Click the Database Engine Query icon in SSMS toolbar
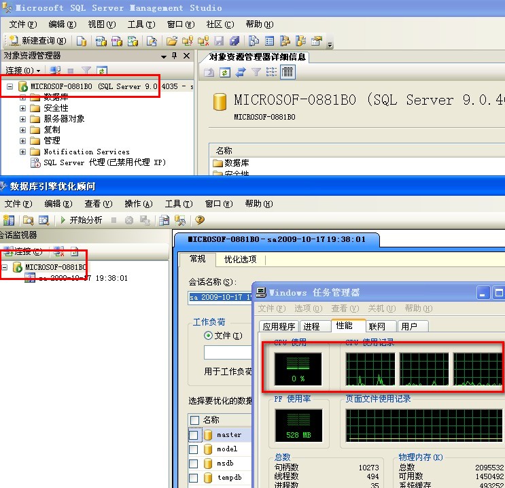Image resolution: width=505 pixels, height=488 pixels. pyautogui.click(x=82, y=41)
